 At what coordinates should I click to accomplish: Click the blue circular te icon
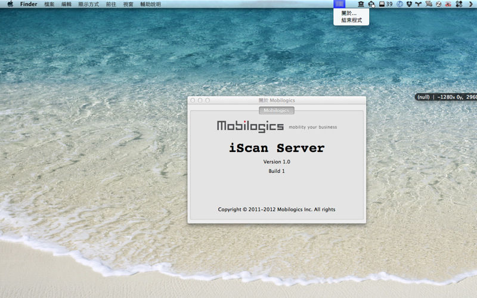(399, 4)
